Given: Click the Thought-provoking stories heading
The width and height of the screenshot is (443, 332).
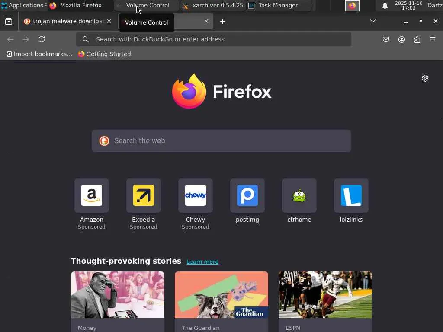Looking at the screenshot, I should (126, 261).
